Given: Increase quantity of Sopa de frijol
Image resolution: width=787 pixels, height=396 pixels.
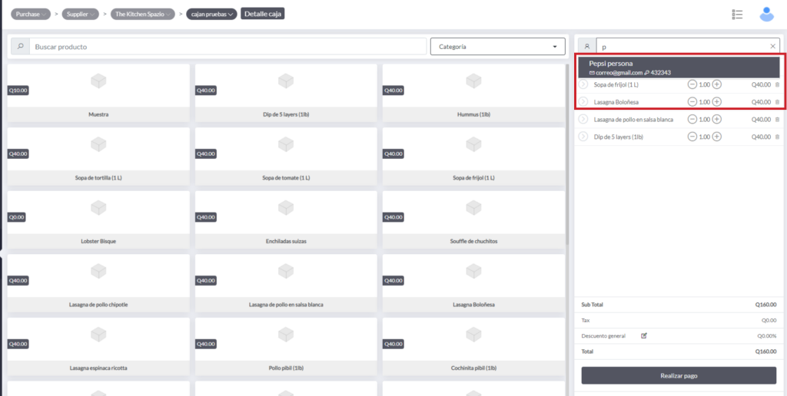Looking at the screenshot, I should [x=717, y=84].
